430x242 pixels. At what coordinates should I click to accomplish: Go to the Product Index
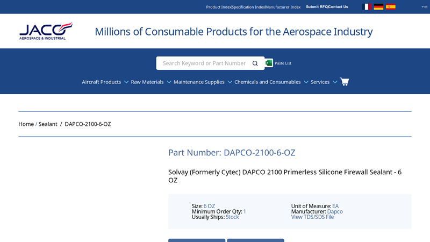pos(219,7)
